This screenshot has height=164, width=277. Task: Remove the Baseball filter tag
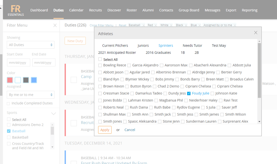click(144, 25)
